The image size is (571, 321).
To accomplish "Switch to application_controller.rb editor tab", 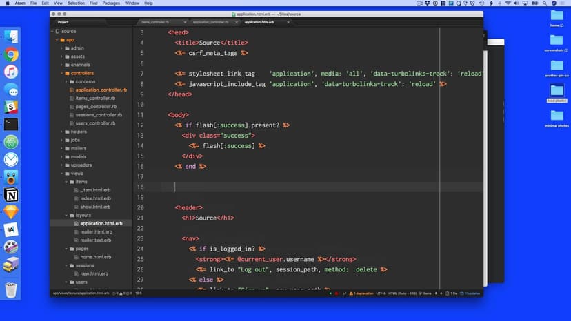I will coord(211,22).
